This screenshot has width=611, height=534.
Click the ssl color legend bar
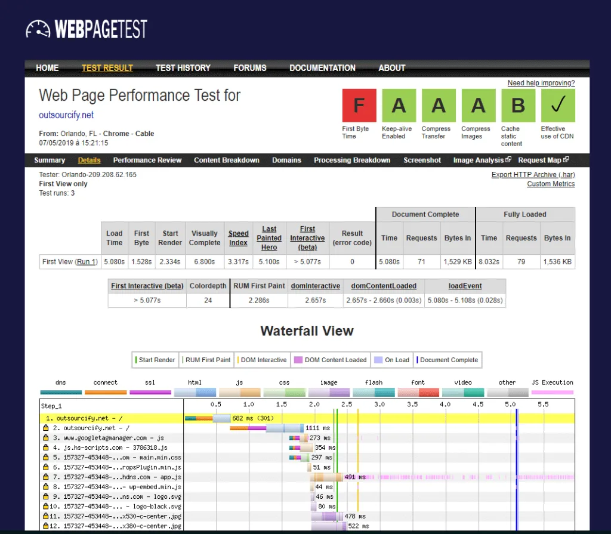(x=150, y=392)
